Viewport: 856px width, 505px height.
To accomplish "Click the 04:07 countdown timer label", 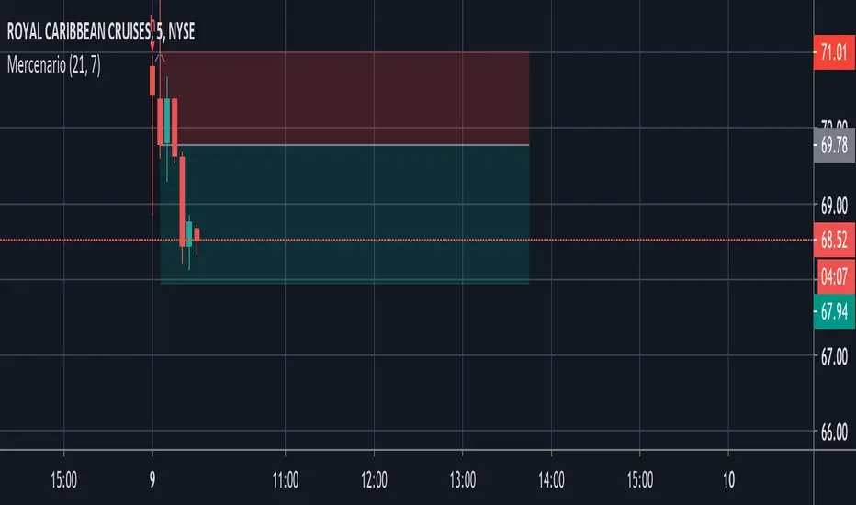I will pos(834,273).
